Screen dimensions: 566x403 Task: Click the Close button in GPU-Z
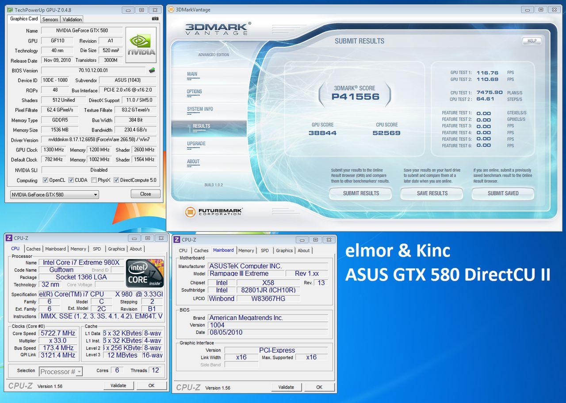tap(145, 194)
